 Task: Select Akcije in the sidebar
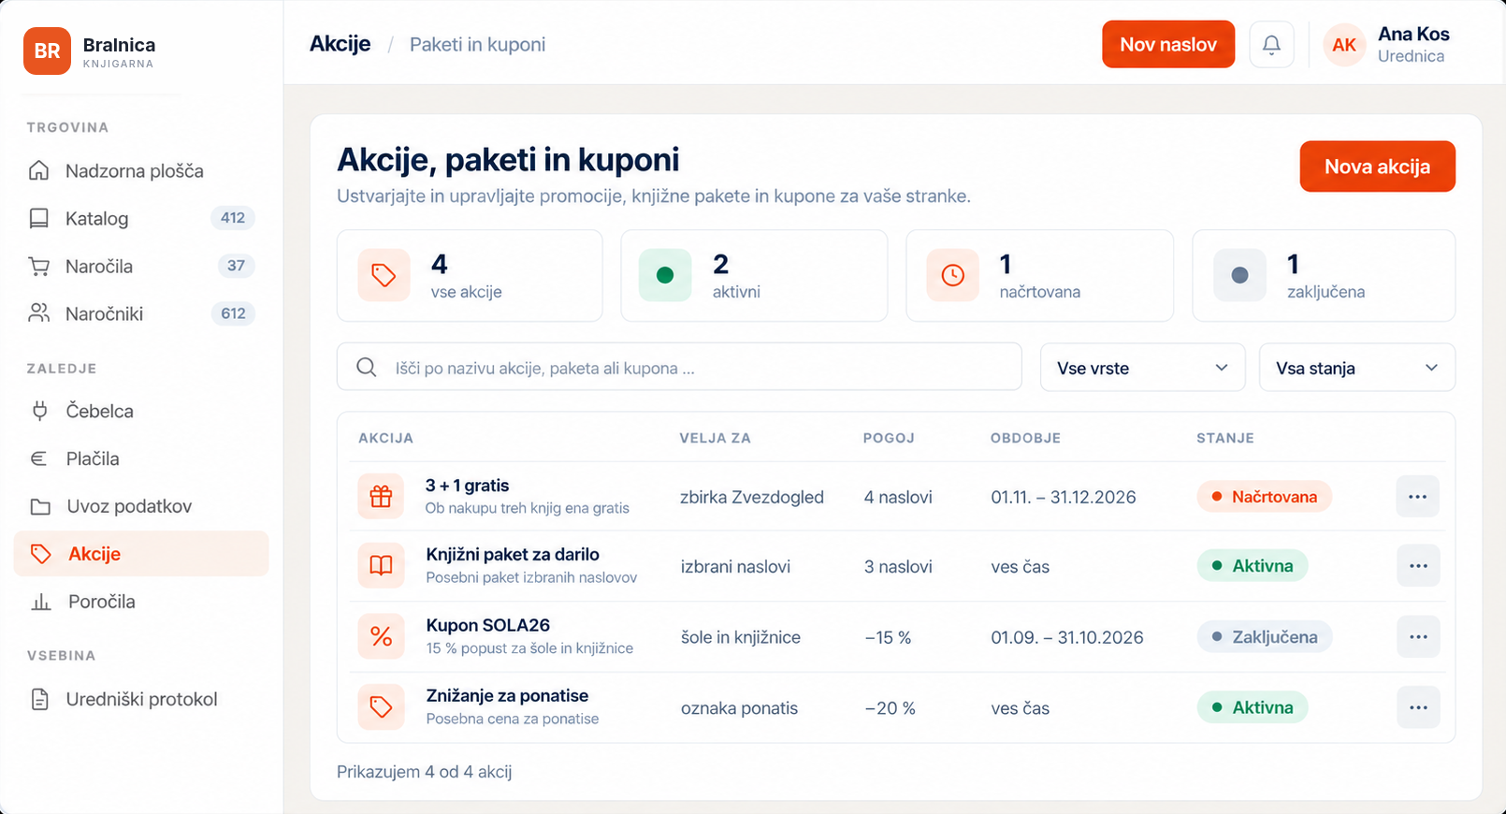point(141,554)
